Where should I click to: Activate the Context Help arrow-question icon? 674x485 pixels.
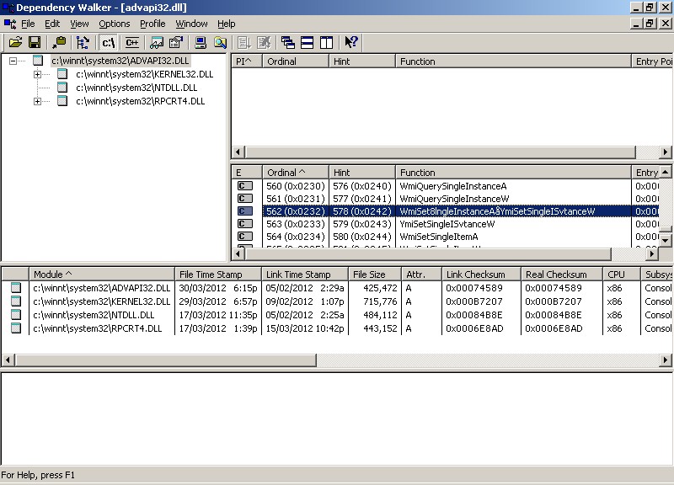coord(350,42)
